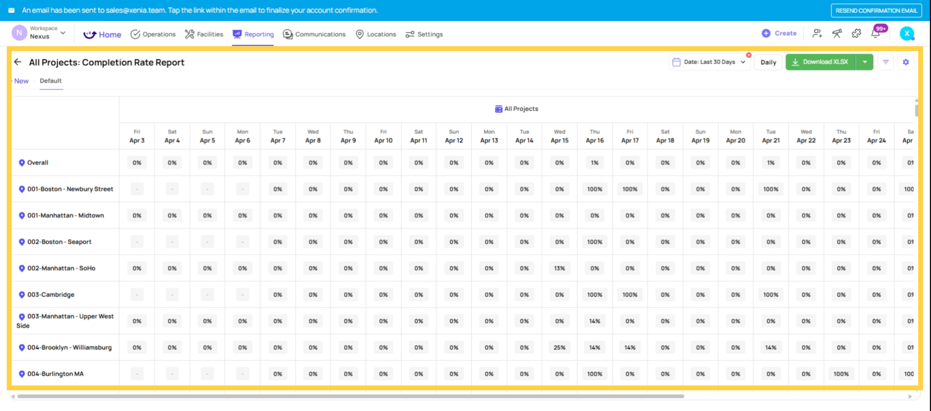Select the Default view tab
The height and width of the screenshot is (411, 931).
51,81
